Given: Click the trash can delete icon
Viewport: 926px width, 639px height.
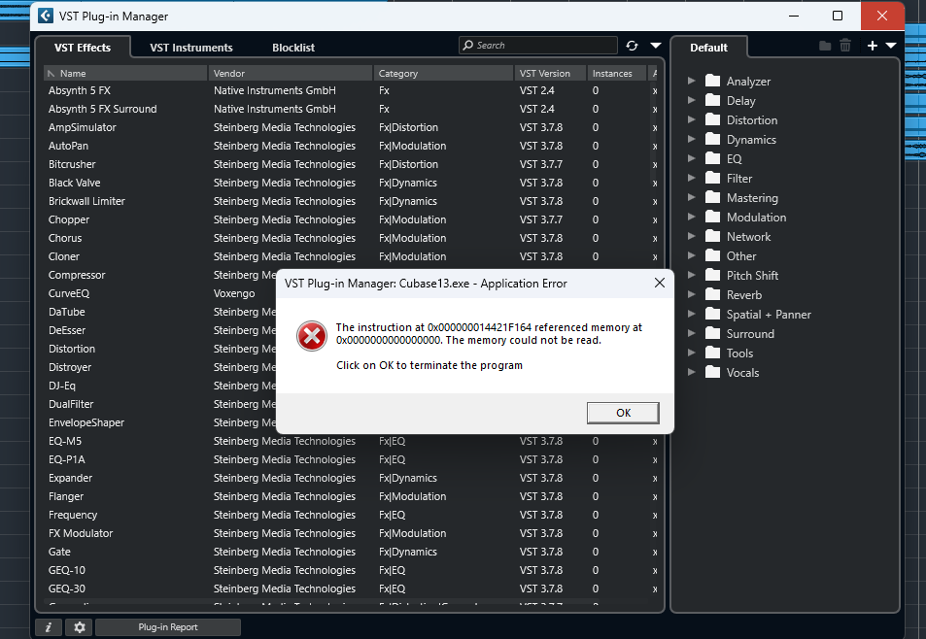Looking at the screenshot, I should (845, 46).
